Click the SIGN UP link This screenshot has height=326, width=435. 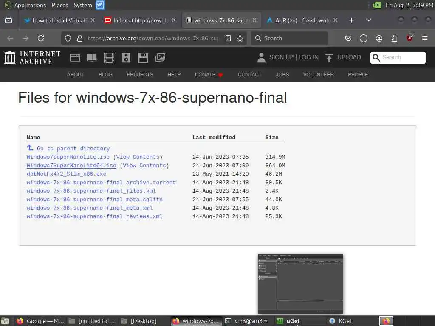(x=281, y=57)
